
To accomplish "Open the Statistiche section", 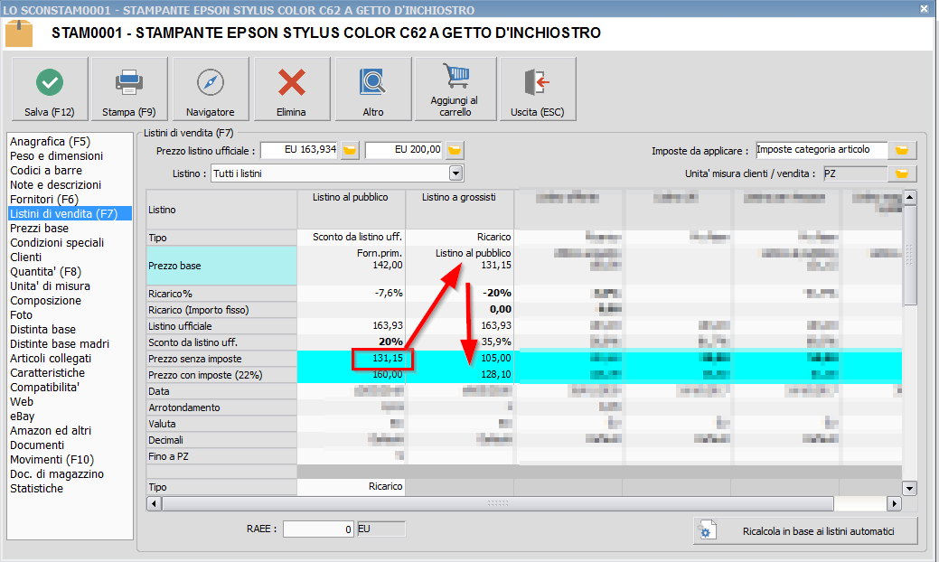I will click(x=36, y=489).
